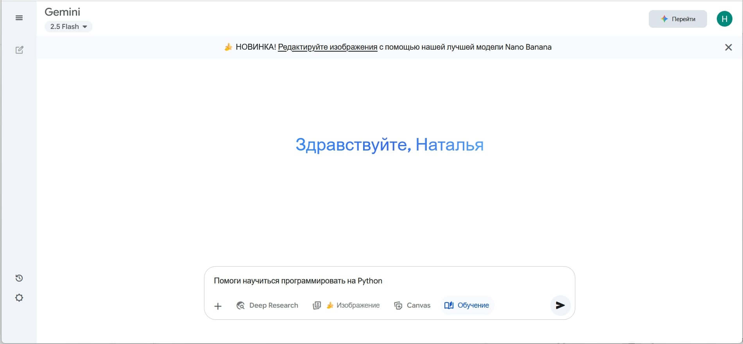Select the Deep Research tool
743x344 pixels.
pos(267,305)
